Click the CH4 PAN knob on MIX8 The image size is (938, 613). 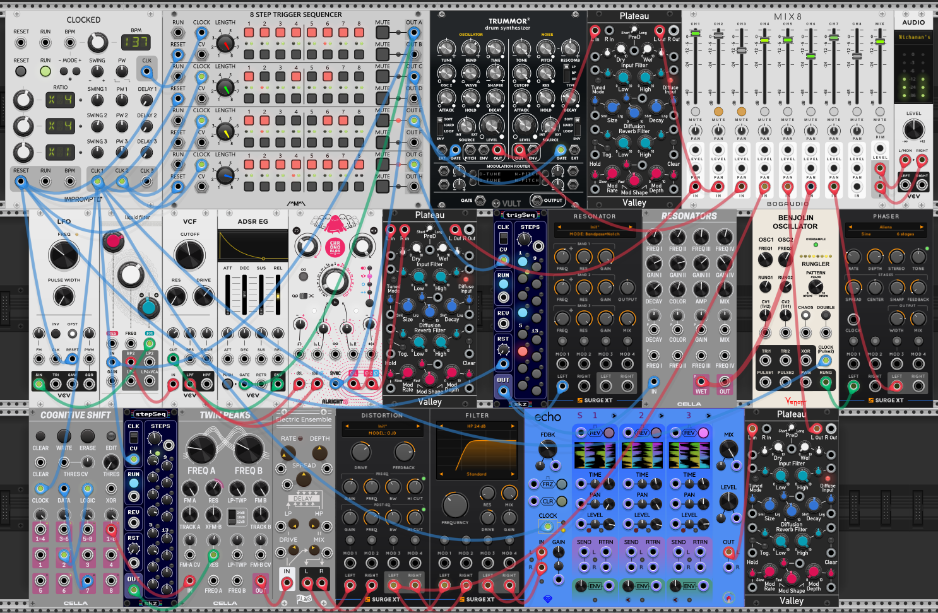point(764,130)
